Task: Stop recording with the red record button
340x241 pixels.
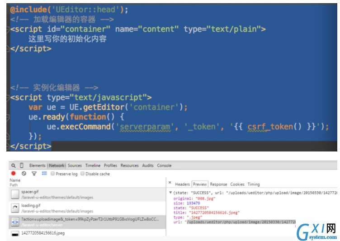Action: click(14, 173)
